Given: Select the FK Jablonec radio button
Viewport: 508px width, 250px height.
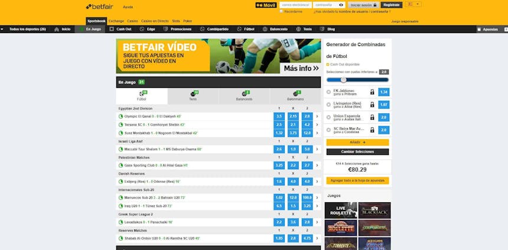Looking at the screenshot, I should point(328,92).
